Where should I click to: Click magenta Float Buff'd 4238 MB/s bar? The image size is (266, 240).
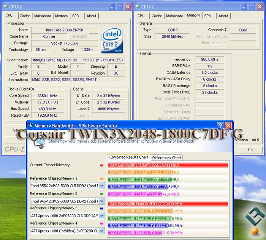click(x=135, y=233)
